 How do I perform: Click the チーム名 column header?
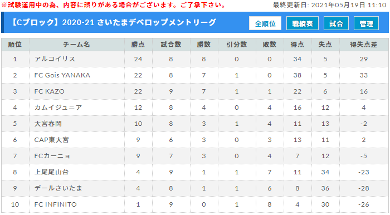point(76,45)
